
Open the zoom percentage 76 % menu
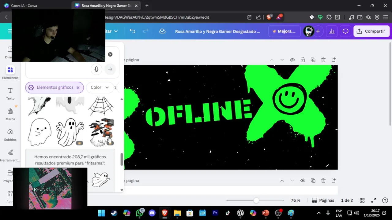(x=296, y=200)
